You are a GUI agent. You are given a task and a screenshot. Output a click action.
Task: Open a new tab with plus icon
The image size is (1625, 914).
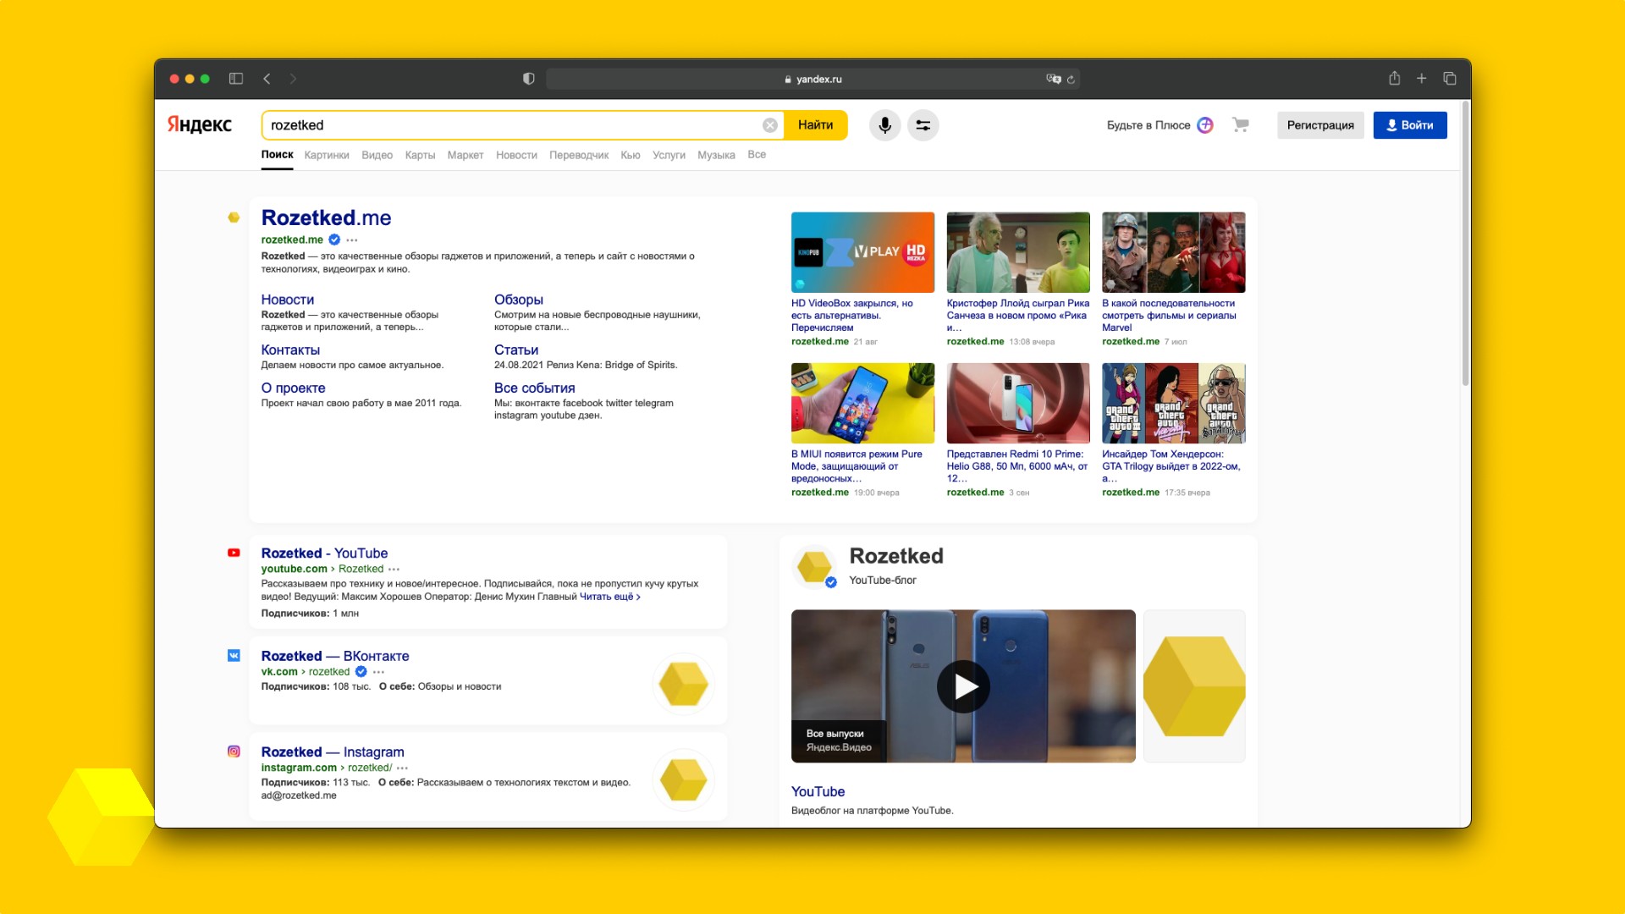1422,79
